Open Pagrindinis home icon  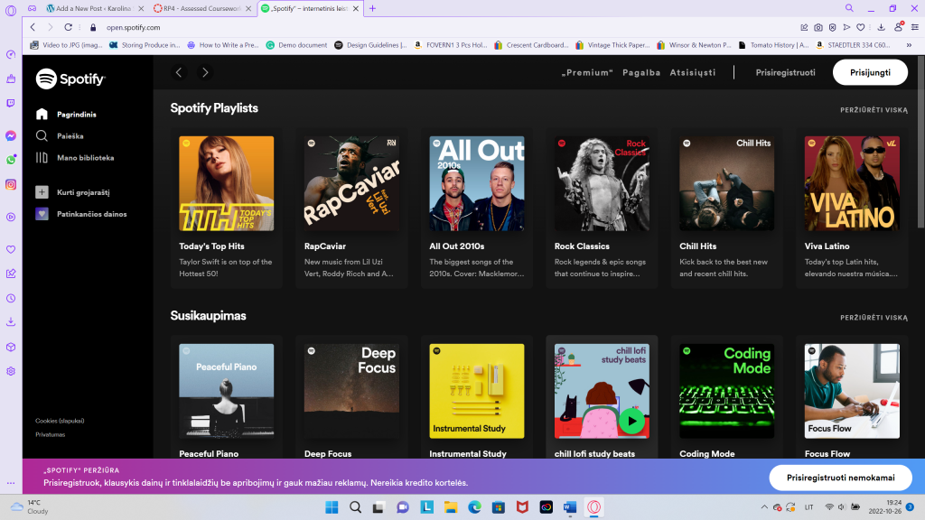(x=42, y=114)
